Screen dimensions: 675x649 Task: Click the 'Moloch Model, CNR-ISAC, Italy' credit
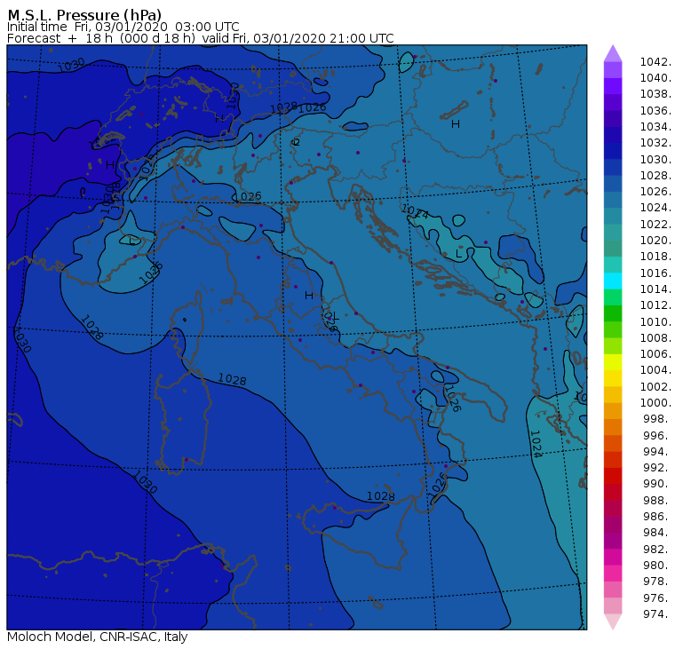98,637
